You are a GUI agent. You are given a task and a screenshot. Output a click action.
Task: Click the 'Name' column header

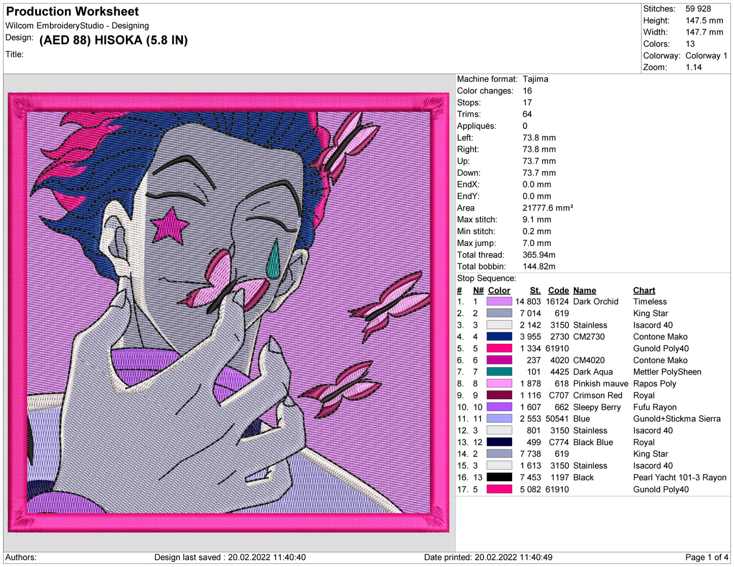[585, 290]
